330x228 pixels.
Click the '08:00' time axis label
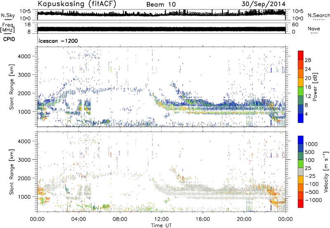pos(120,219)
